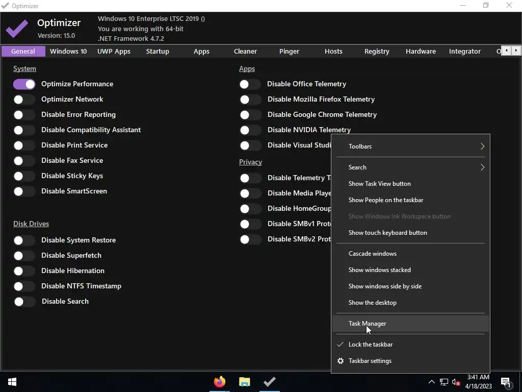Viewport: 522px width, 392px height.
Task: Turn on Disable Search toggle
Action: point(24,302)
